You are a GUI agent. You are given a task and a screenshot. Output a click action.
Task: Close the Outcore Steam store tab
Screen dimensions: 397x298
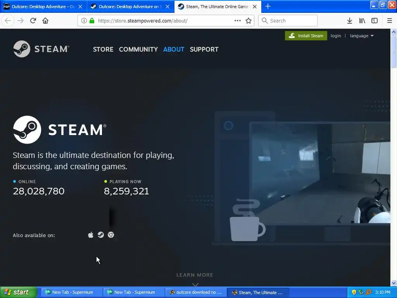[x=167, y=7]
